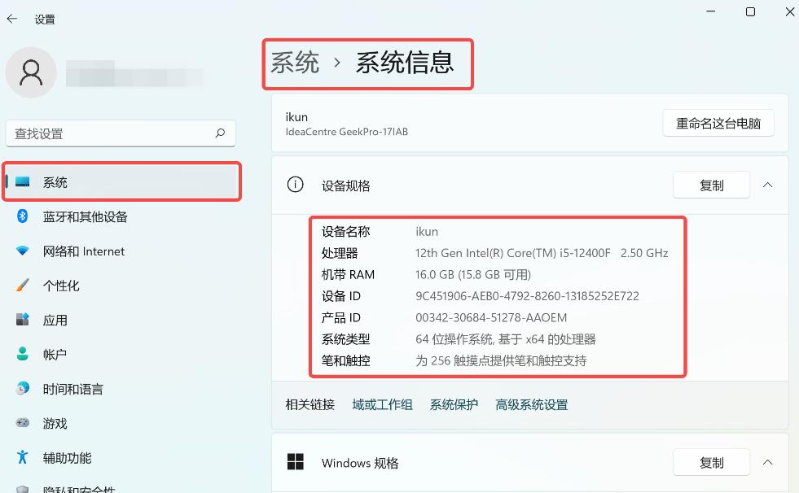The image size is (799, 493).
Task: Click the Windows logo icon
Action: (295, 461)
